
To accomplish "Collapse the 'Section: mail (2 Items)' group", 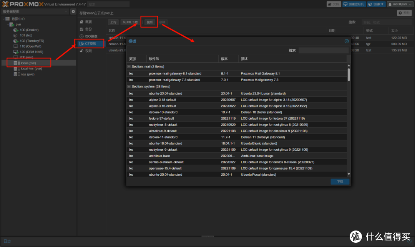I will [129, 67].
